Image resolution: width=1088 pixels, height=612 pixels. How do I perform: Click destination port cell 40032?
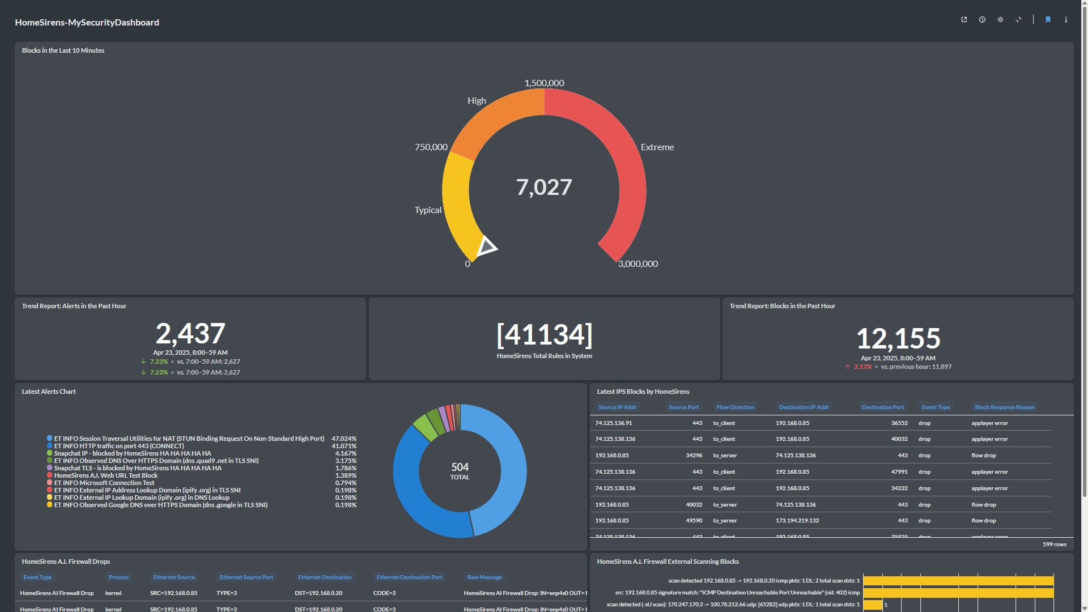(899, 439)
